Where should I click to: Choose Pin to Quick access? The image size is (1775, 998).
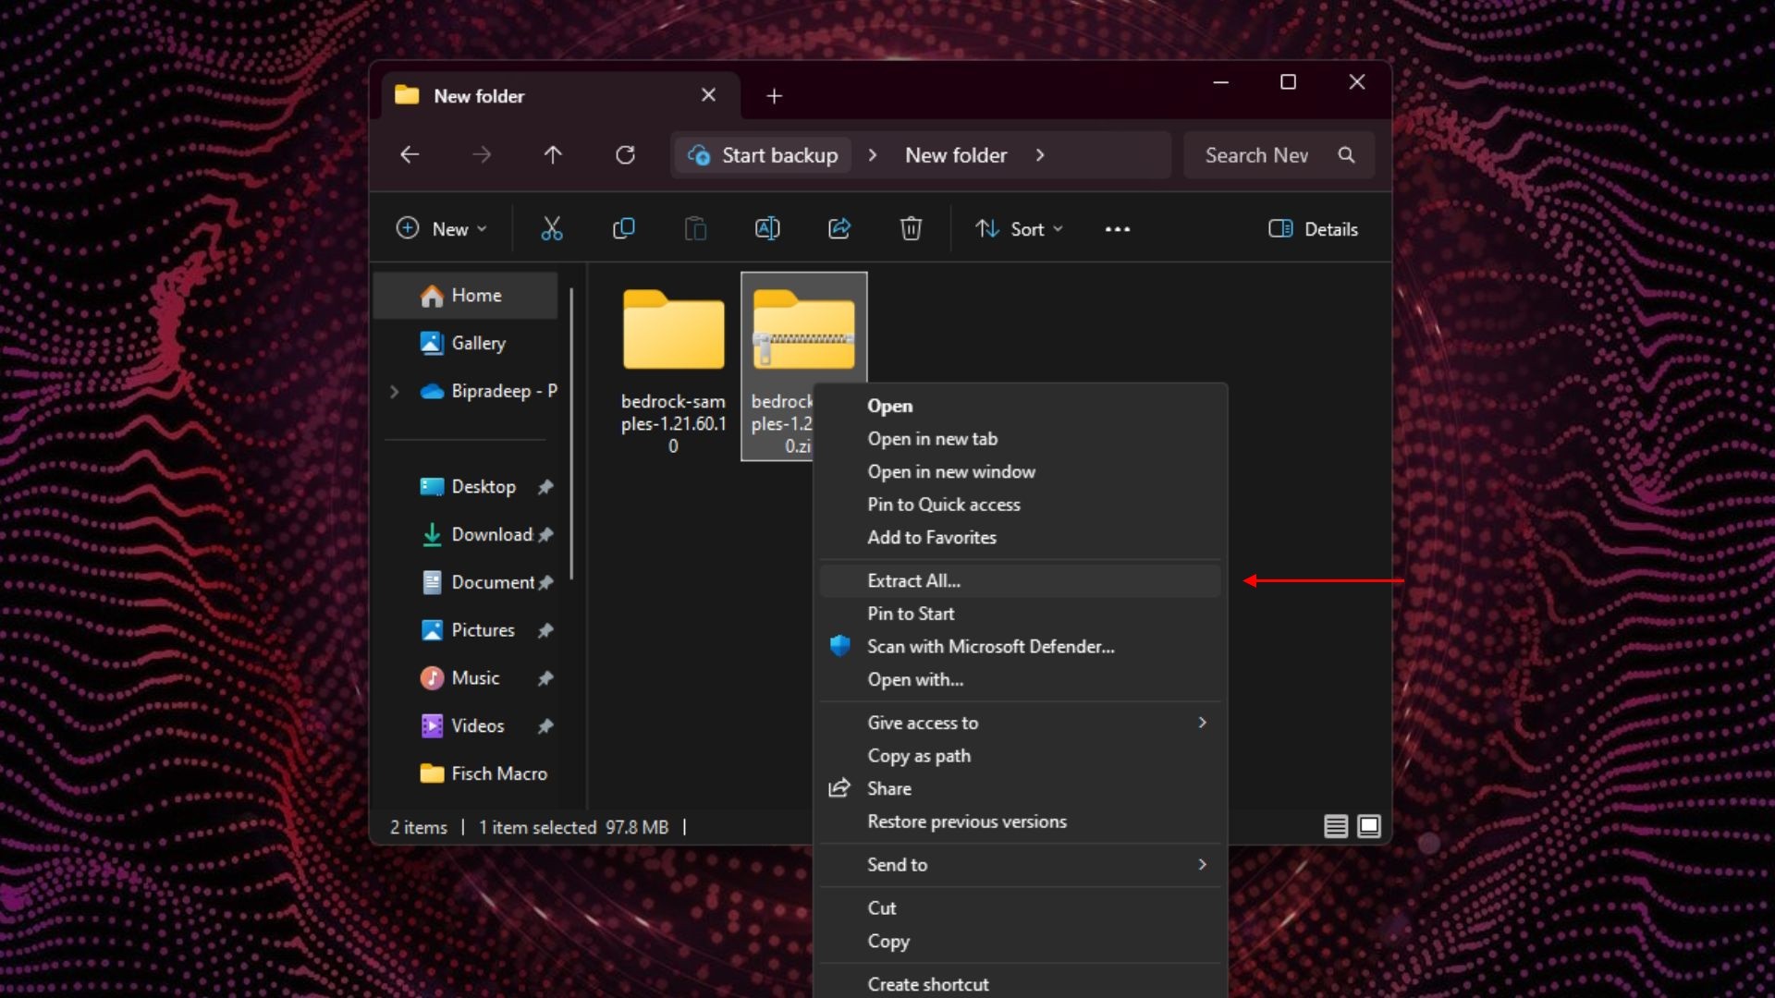pos(1020,505)
